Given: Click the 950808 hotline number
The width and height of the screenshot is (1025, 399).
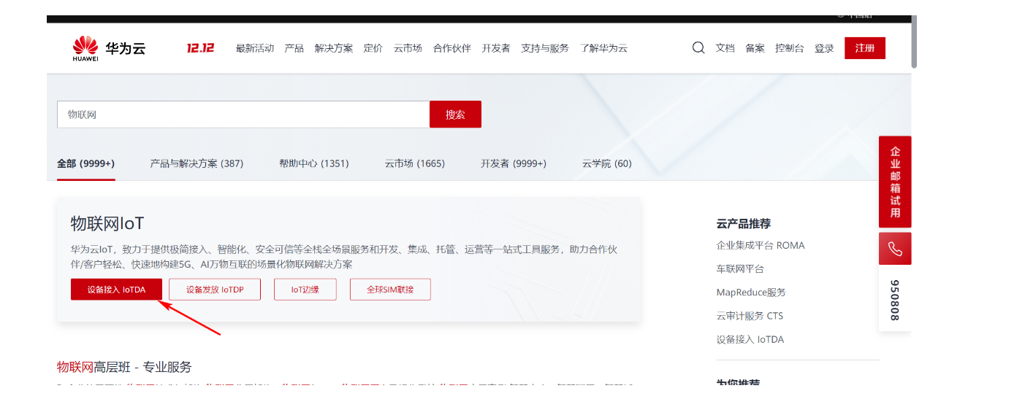Looking at the screenshot, I should coord(895,300).
